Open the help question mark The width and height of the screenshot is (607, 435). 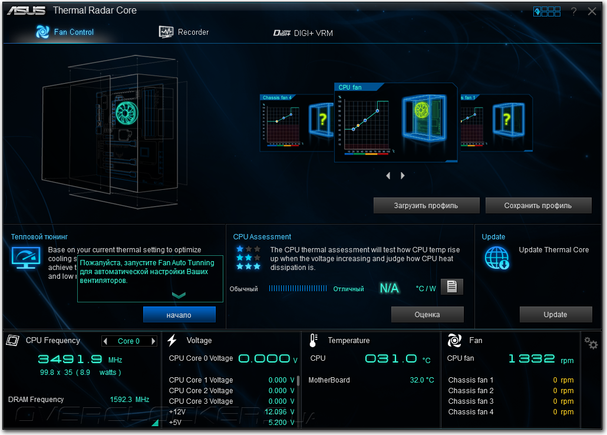[x=574, y=12]
